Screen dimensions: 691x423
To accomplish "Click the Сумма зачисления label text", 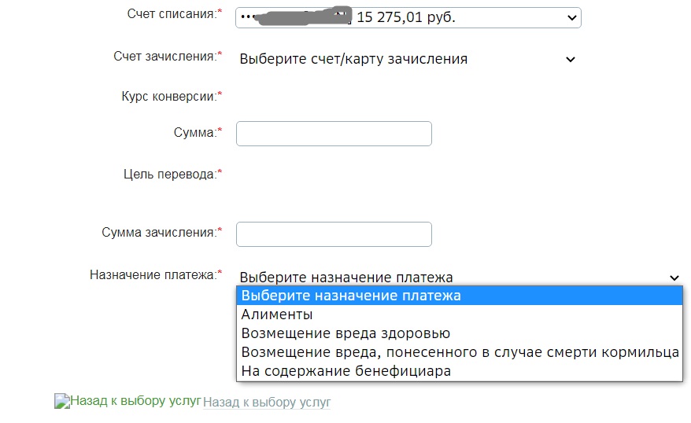I will (158, 233).
